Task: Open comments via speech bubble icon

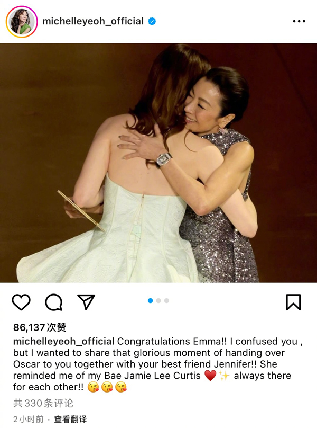Action: coord(54,302)
